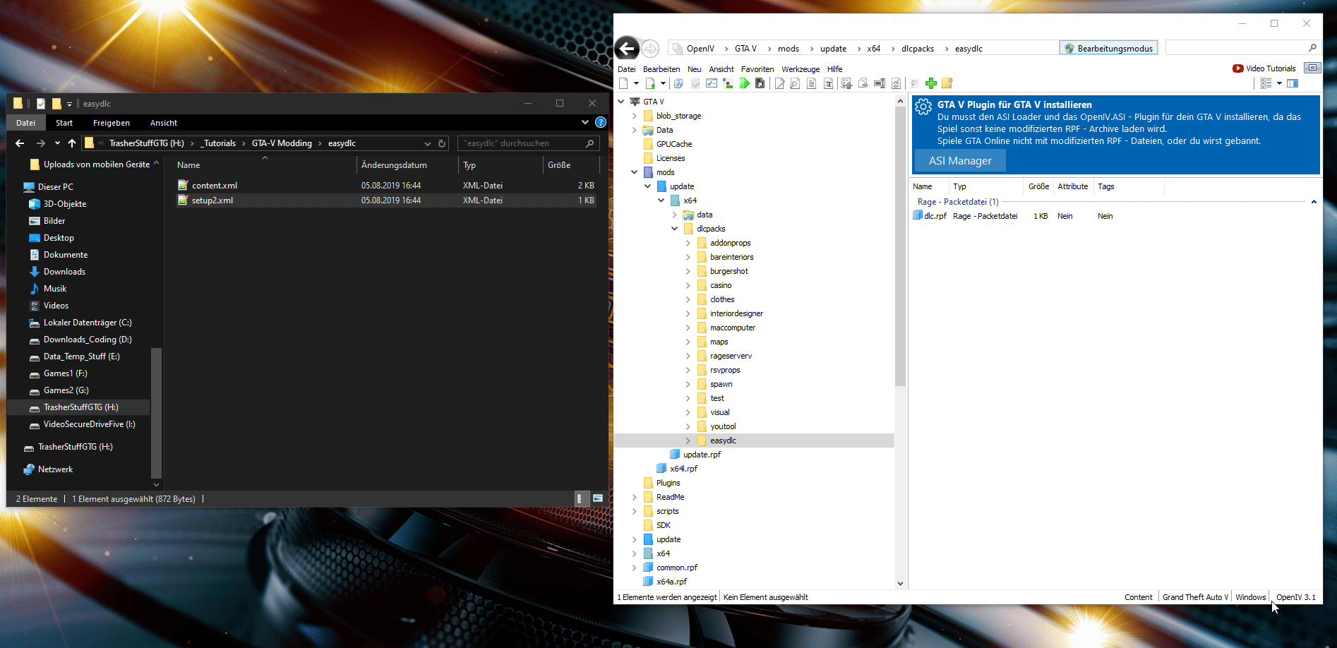Toggle the OpenIV preview pane button
1337x648 pixels.
[x=1293, y=83]
